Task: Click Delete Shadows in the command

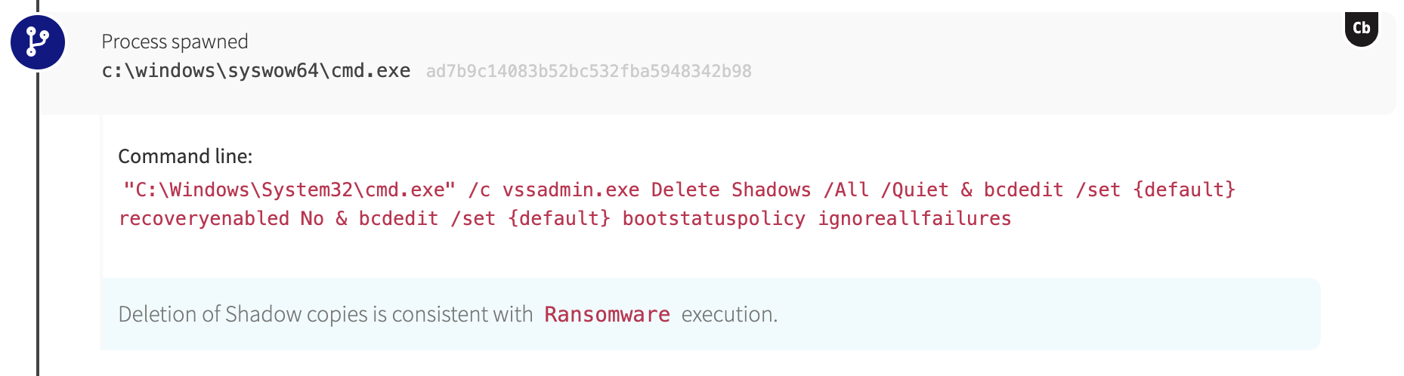Action: click(x=731, y=190)
